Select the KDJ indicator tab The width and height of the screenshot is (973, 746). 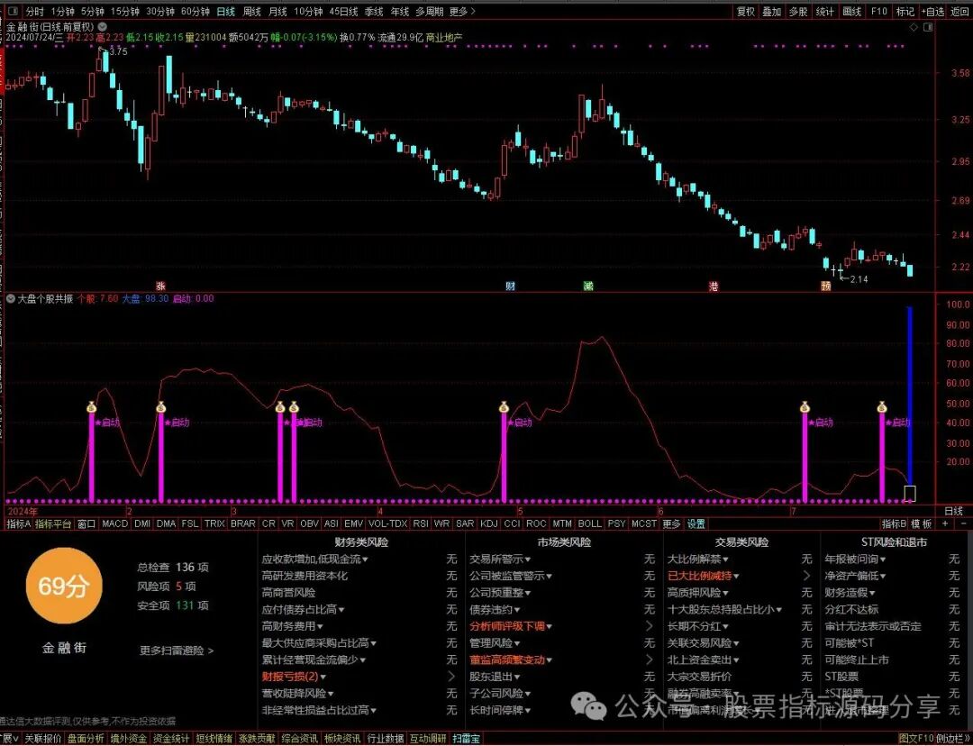click(x=489, y=523)
